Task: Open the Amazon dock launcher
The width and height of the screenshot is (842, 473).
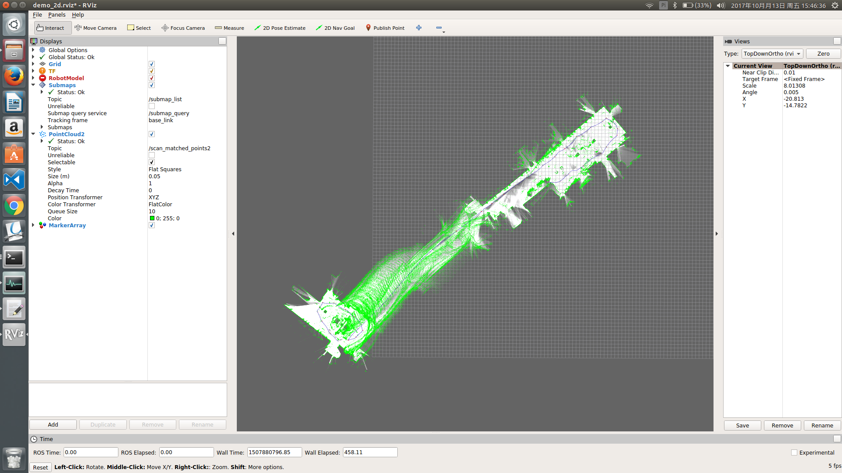Action: [14, 128]
